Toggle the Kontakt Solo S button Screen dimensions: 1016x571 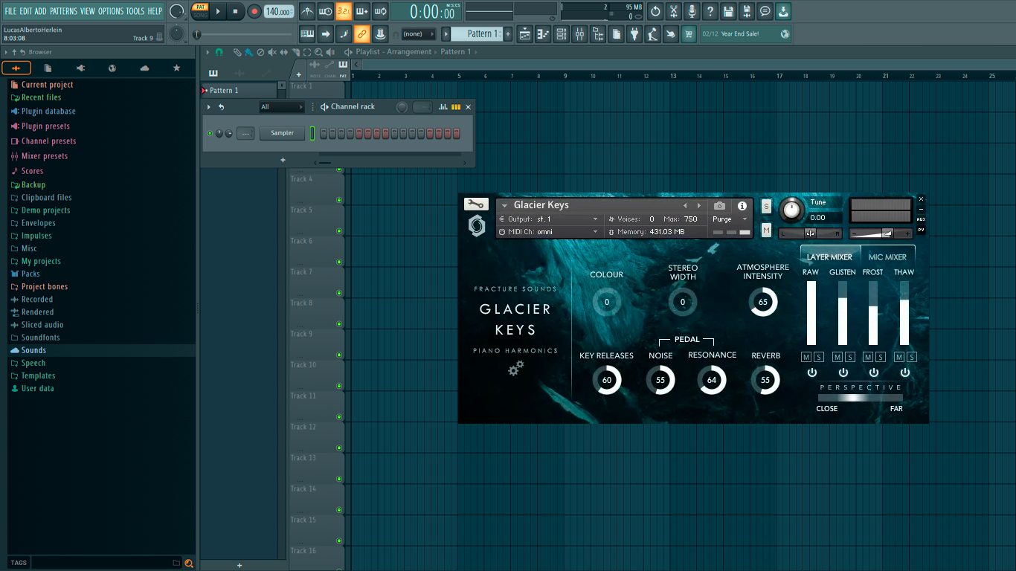coord(767,206)
